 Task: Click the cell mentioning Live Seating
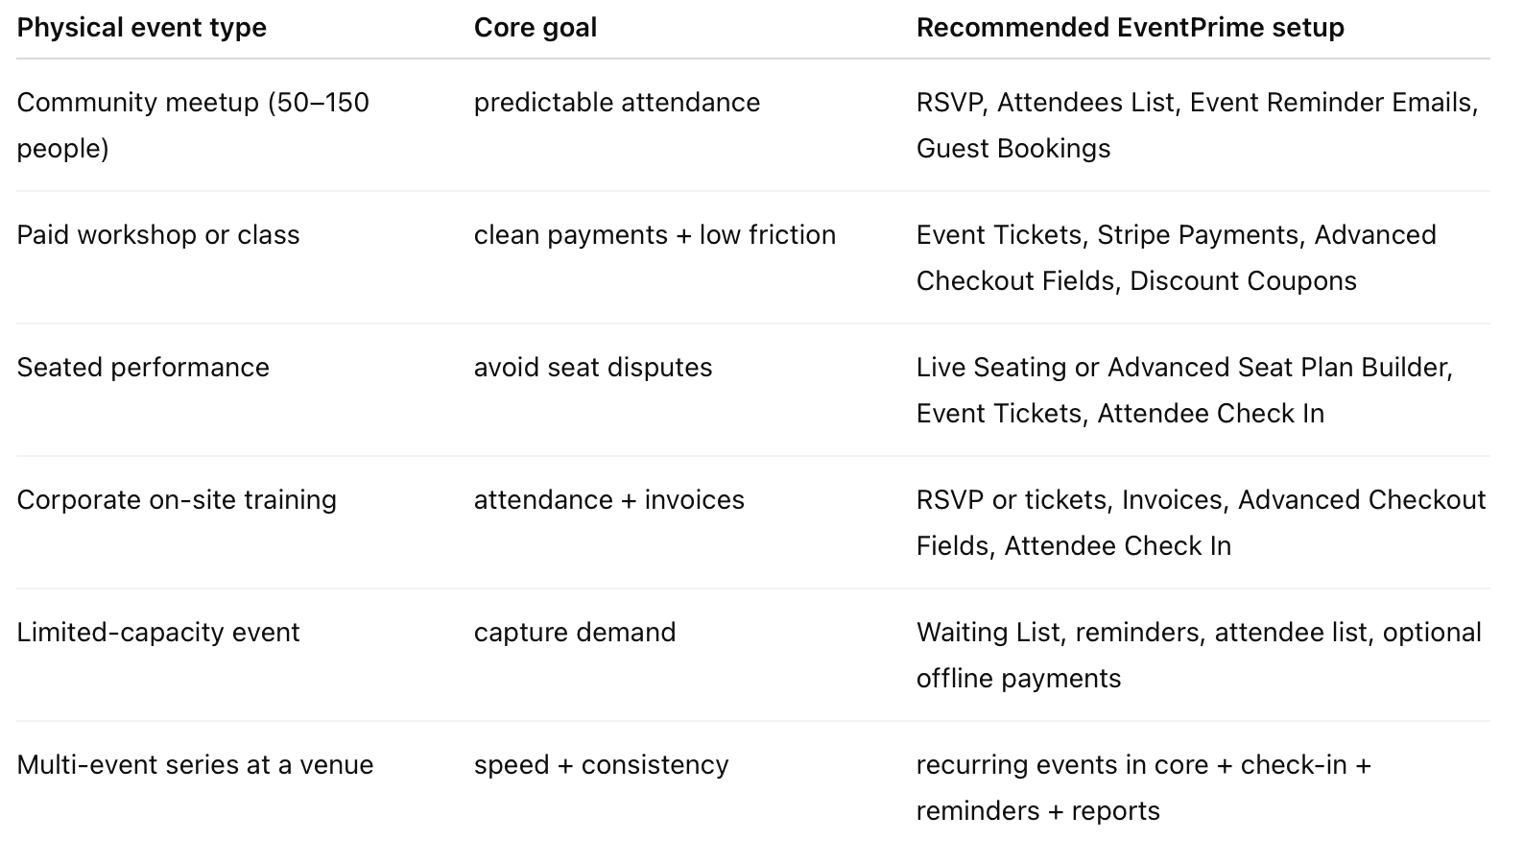click(x=1183, y=390)
